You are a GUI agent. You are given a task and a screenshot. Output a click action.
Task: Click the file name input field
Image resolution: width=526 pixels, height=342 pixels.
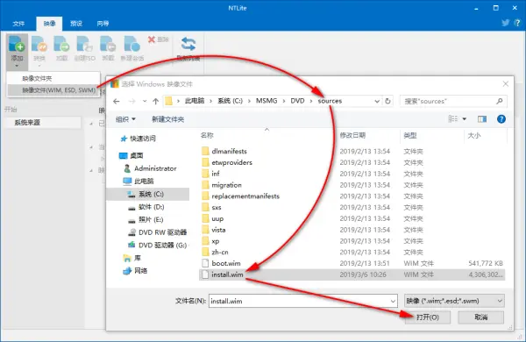coord(300,301)
